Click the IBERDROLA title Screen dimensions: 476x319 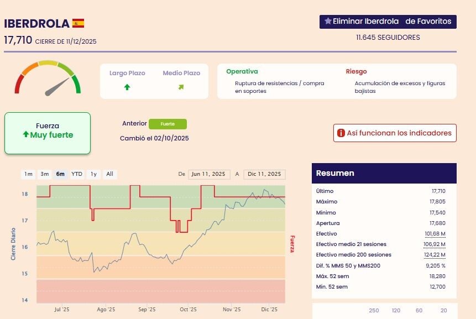(36, 23)
